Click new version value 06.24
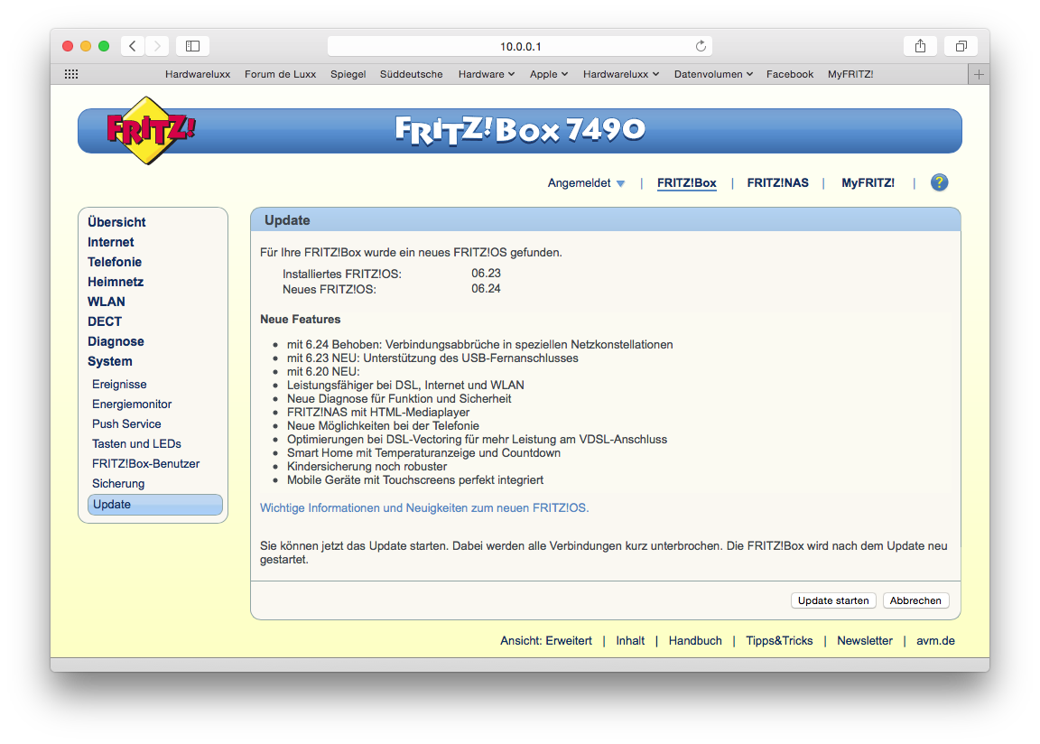Screen dimensions: 1040x744 coord(487,288)
